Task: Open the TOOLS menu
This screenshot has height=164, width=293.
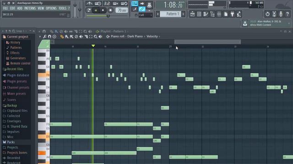Action: [62, 8]
